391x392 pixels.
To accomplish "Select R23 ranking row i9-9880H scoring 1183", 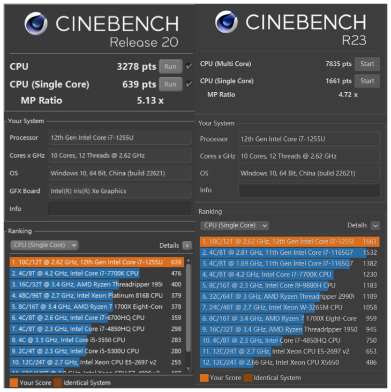I will click(290, 285).
